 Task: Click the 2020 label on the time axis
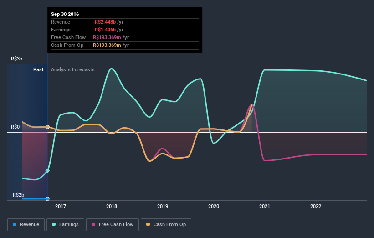coord(214,206)
